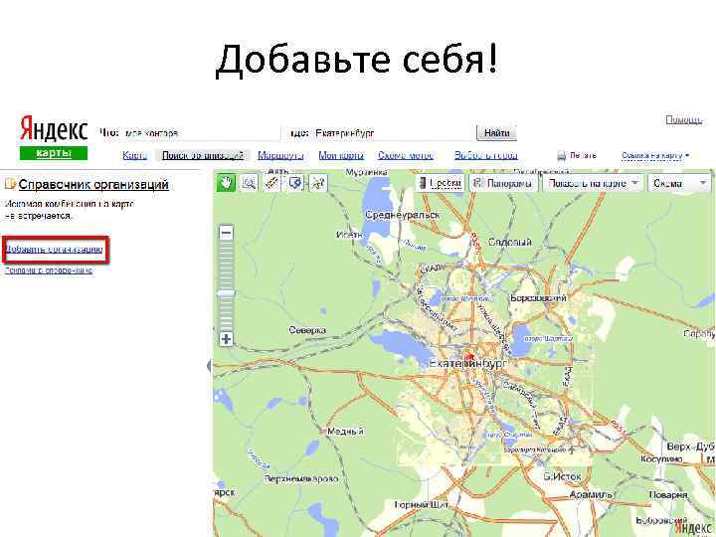The height and width of the screenshot is (537, 716).
Task: Click the Северка label on the map
Action: click(x=307, y=330)
